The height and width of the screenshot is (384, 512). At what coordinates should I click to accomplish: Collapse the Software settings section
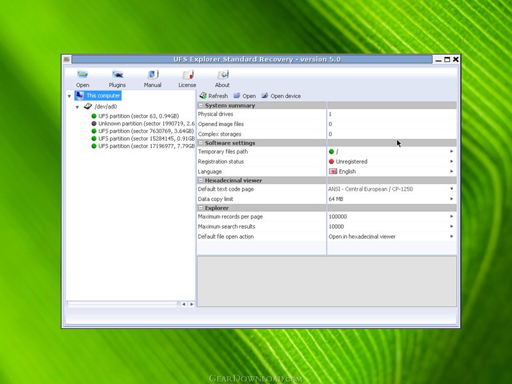pyautogui.click(x=200, y=143)
